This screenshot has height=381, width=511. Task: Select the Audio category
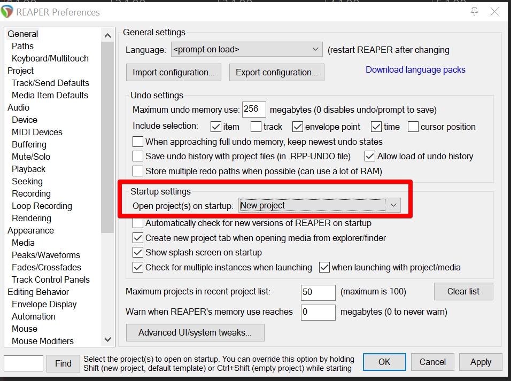coord(19,107)
